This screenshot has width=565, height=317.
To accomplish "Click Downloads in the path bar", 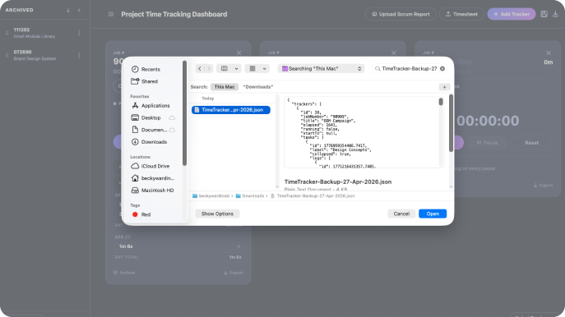I will click(250, 195).
